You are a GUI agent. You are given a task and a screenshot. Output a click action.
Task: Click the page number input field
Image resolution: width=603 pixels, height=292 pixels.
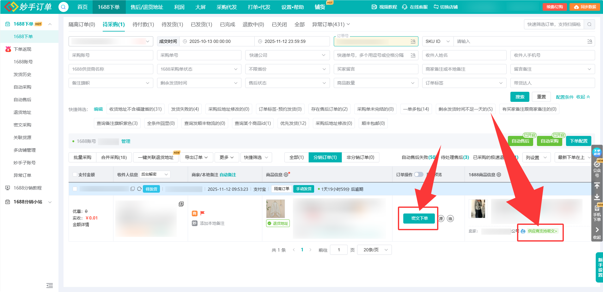338,249
